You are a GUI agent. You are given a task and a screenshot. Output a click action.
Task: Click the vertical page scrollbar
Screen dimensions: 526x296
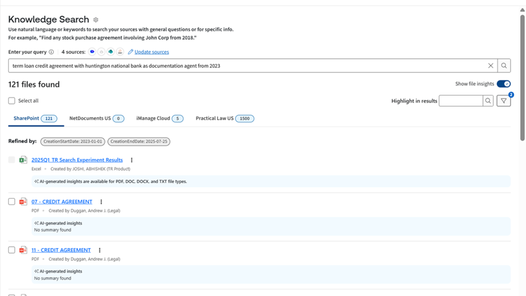[522, 78]
